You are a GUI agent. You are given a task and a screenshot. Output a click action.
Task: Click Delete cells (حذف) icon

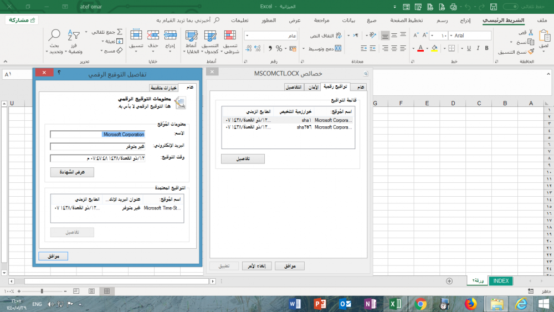[153, 35]
